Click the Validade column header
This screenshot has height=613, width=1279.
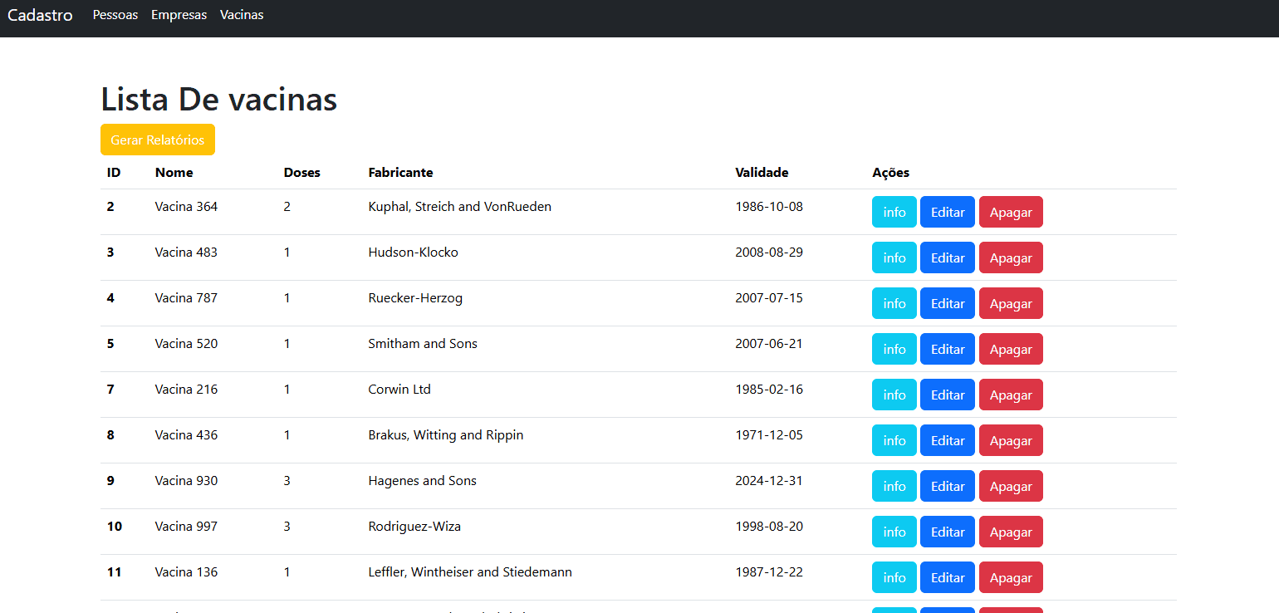(762, 173)
